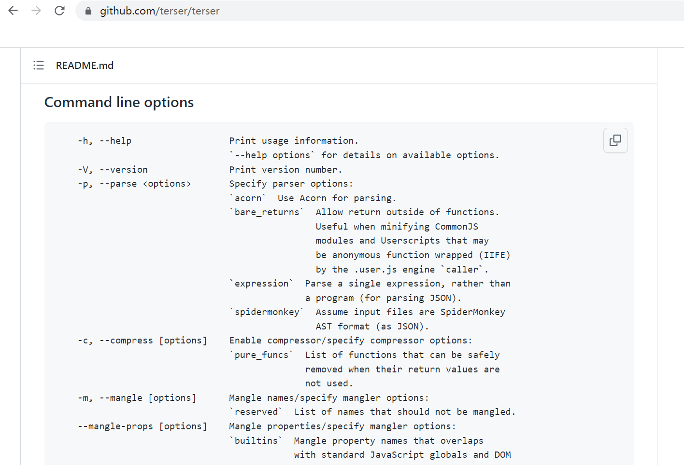Click 'Mangle properties/specify mangler options:' line
The height and width of the screenshot is (465, 684).
tap(342, 426)
